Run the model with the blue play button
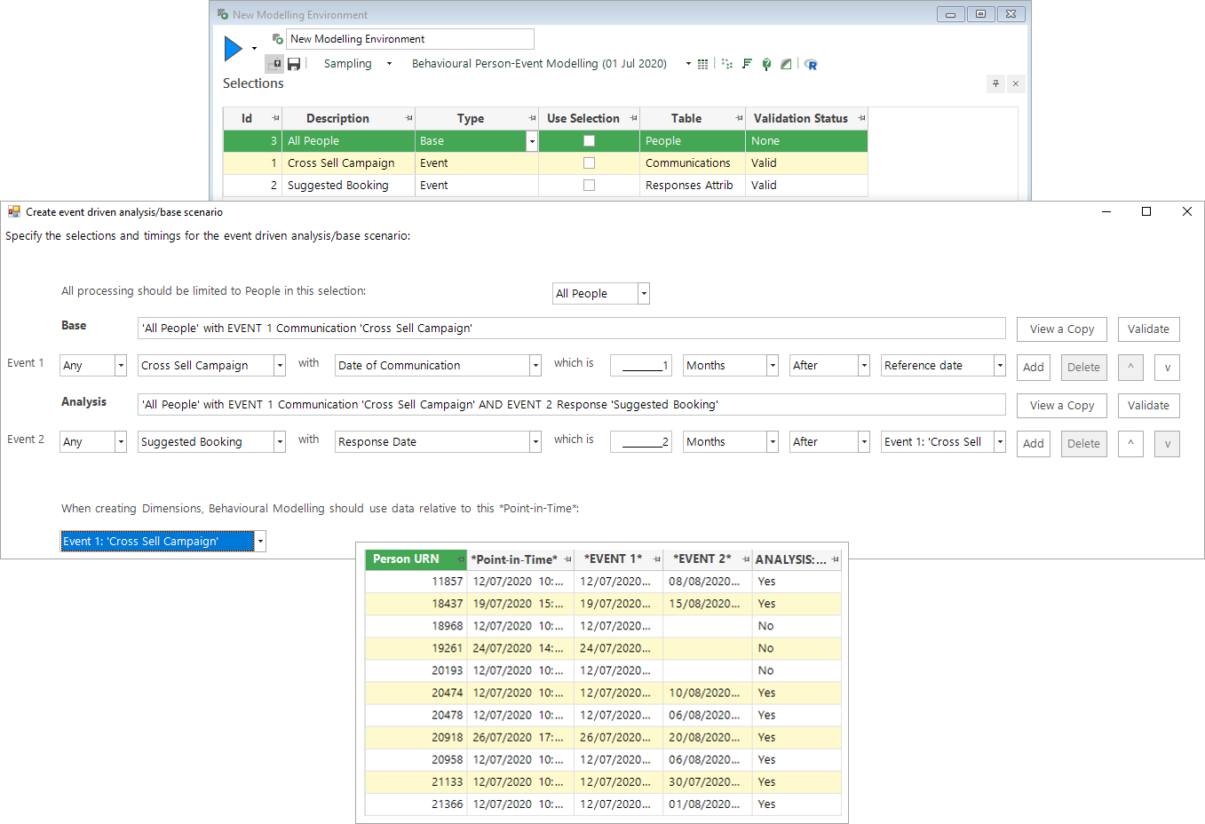This screenshot has width=1205, height=824. 234,49
